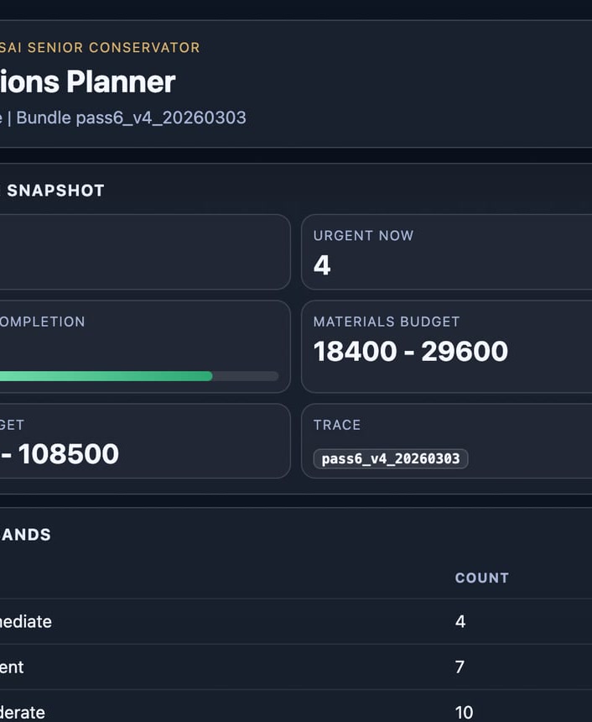592x722 pixels.
Task: Sort the table by the COUNT column
Action: [x=482, y=578]
